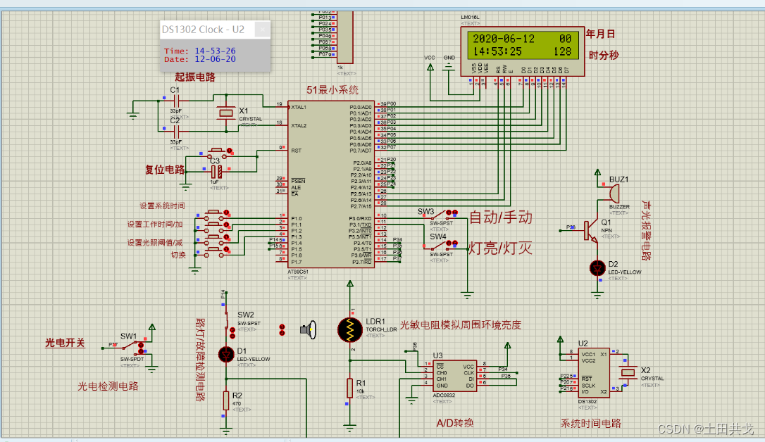Viewport: 765px width, 442px height.
Task: Toggle switch SW3 for 自动/手动
Action: (440, 216)
